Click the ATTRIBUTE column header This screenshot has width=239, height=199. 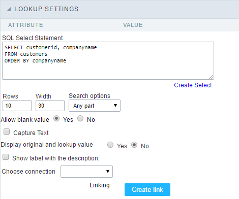25,25
